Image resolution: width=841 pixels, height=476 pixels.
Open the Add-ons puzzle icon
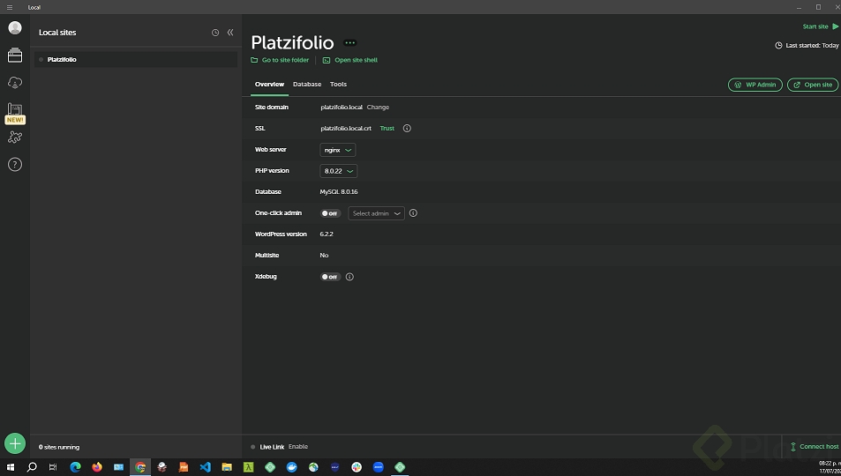point(15,138)
